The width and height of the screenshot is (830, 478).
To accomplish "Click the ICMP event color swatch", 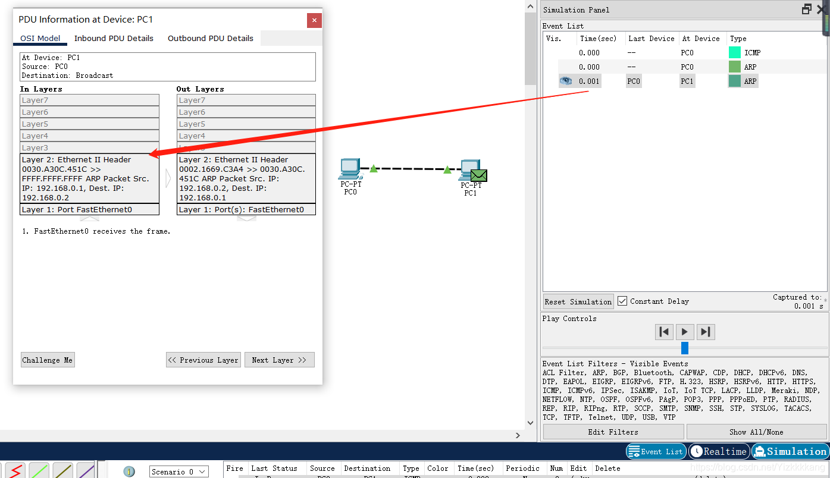I will click(735, 52).
